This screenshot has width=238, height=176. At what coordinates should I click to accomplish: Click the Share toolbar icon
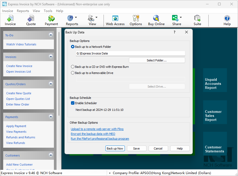tap(175, 18)
